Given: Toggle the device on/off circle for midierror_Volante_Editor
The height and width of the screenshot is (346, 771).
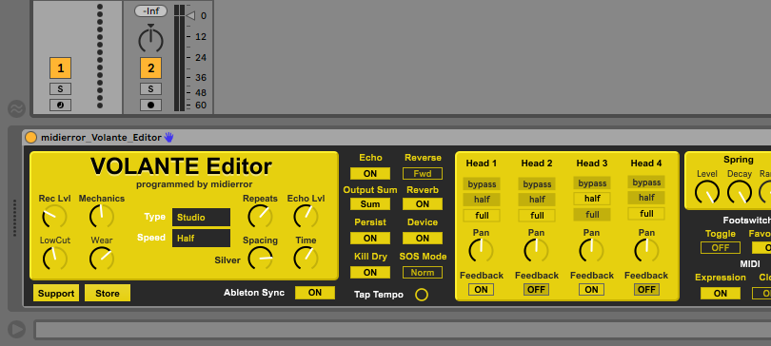Looking at the screenshot, I should (31, 138).
